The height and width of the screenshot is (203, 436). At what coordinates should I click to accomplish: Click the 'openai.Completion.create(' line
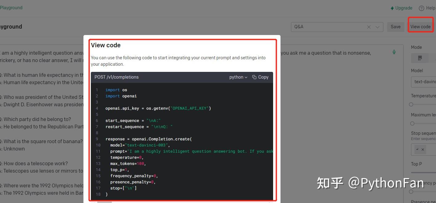[149, 139]
